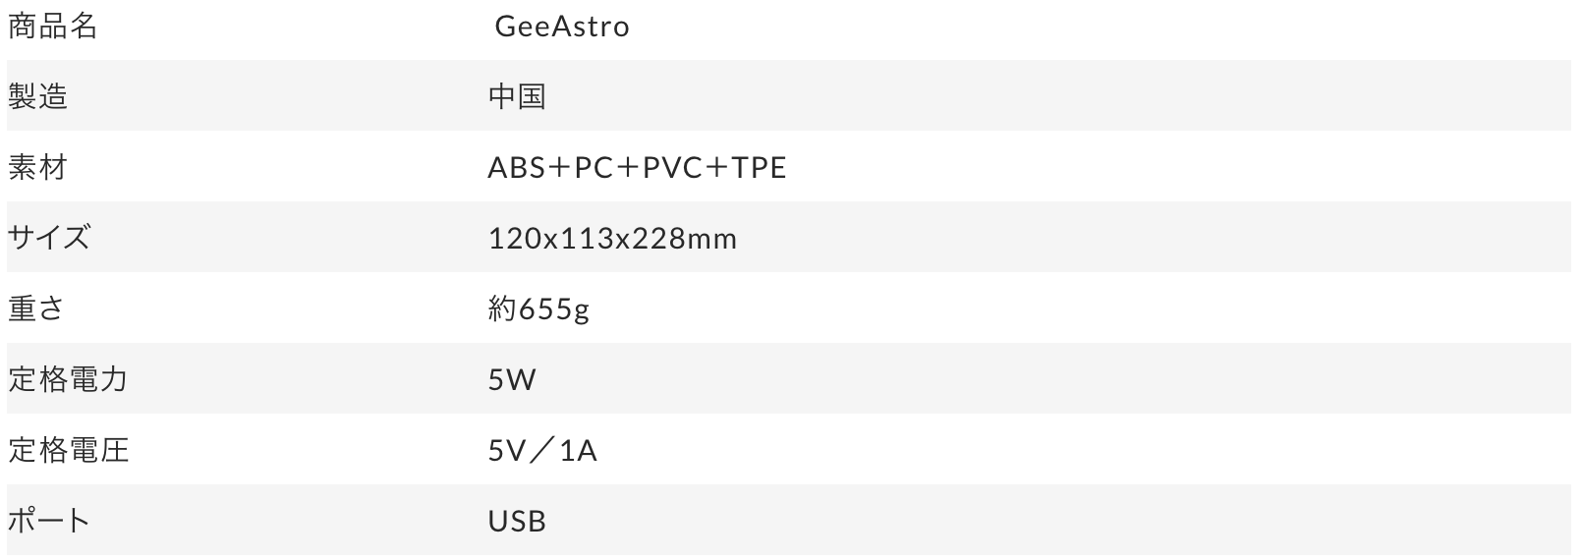Screen dimensions: 1584x560
Task: Click the 素材 row label
Action: [38, 168]
